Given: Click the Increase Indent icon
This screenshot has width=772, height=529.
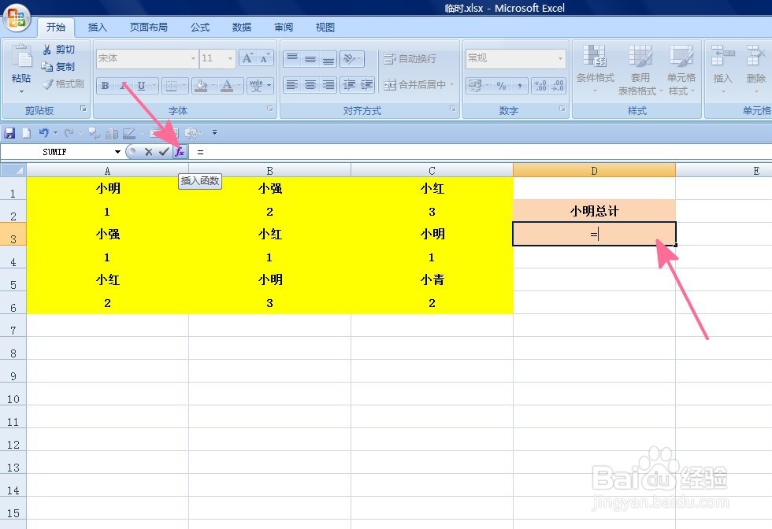Looking at the screenshot, I should 366,85.
